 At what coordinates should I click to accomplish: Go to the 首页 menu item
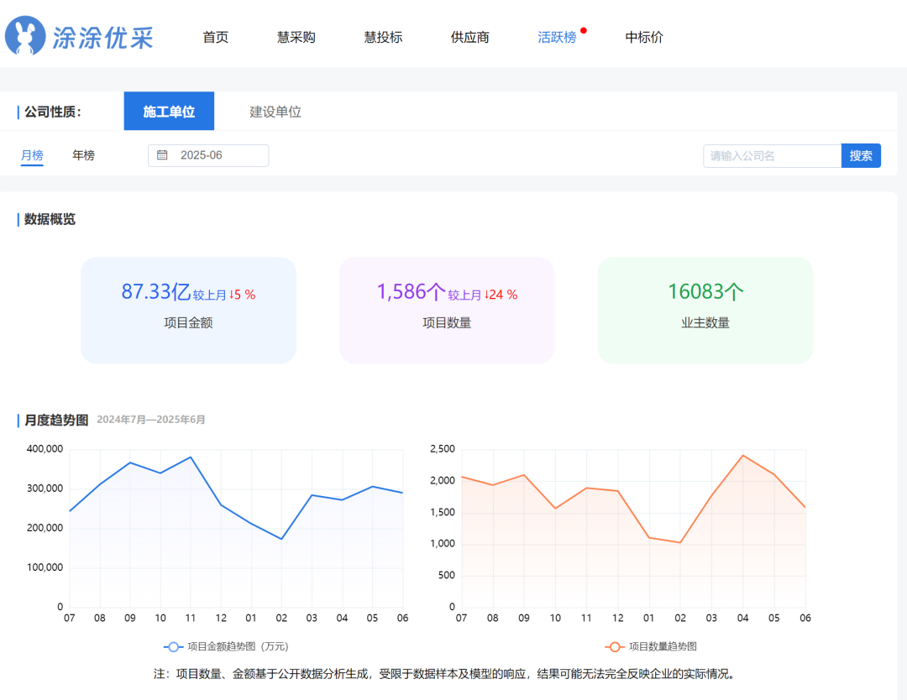216,37
